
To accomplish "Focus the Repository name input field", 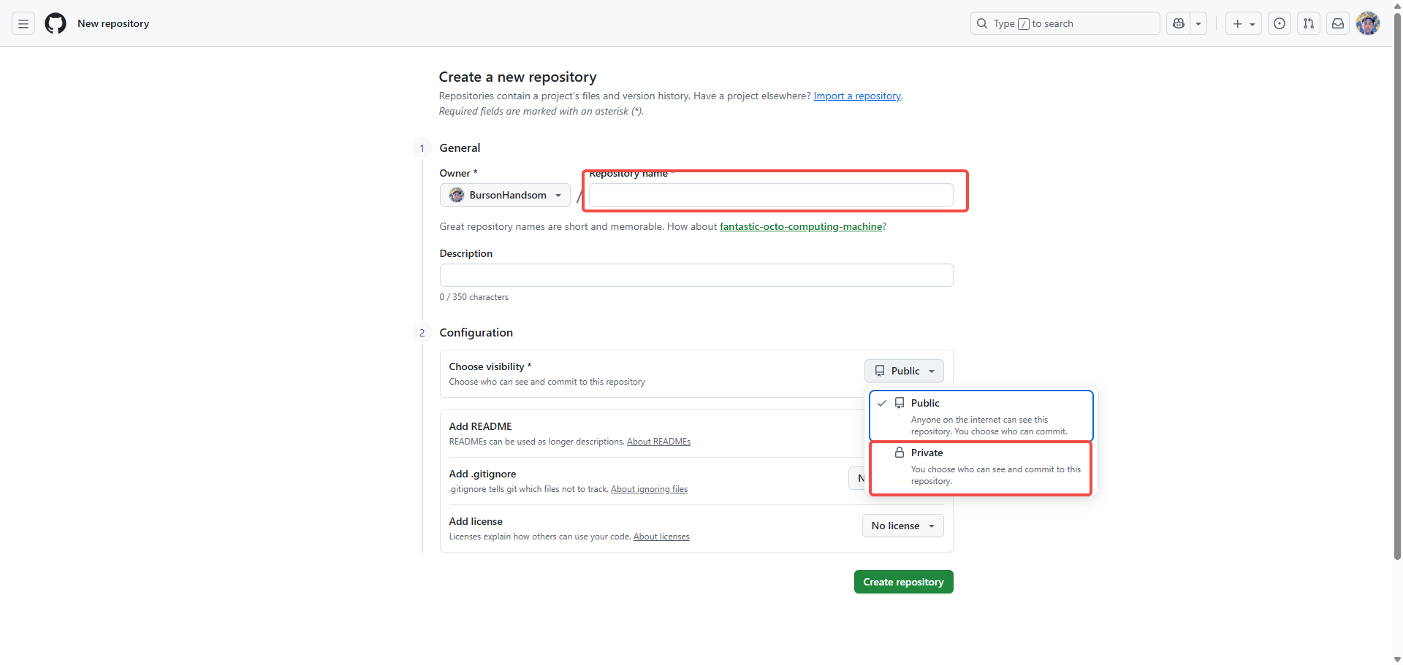I will [x=771, y=195].
